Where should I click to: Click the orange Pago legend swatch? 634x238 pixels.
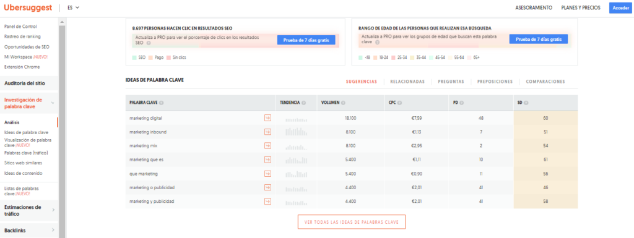150,57
